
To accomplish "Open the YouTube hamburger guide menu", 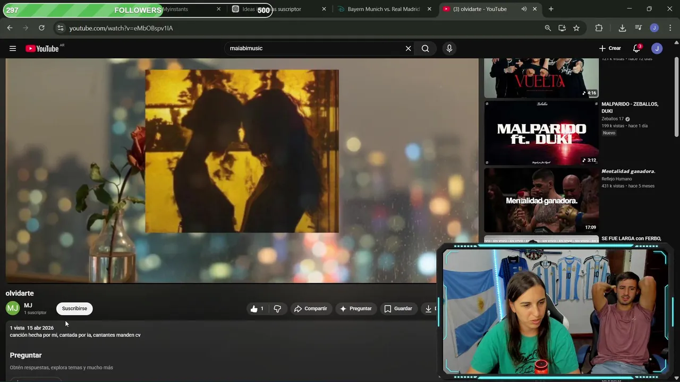I will pyautogui.click(x=13, y=48).
